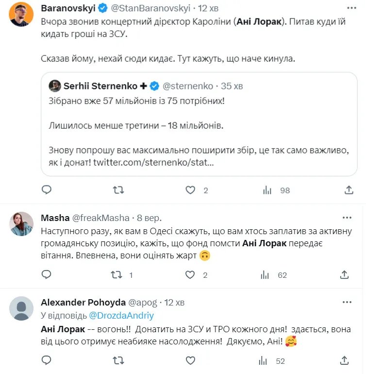366x374 pixels.
Task: Retweet Baranovskyi's post
Action: click(118, 190)
